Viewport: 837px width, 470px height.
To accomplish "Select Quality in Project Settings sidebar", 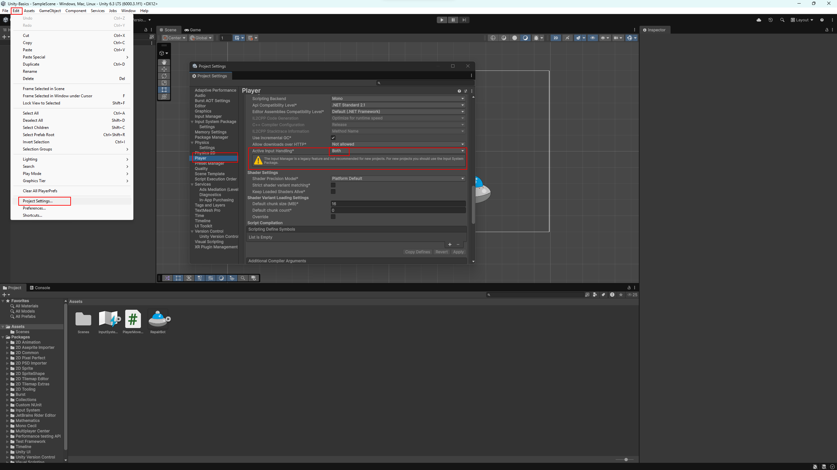I will [201, 169].
